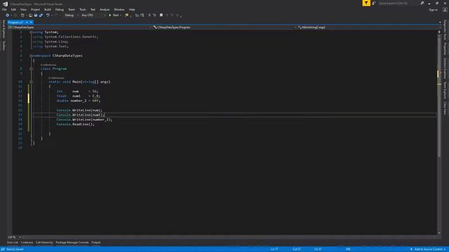Click the uncomment selection toolbar icon
The width and height of the screenshot is (449, 252).
tap(142, 15)
